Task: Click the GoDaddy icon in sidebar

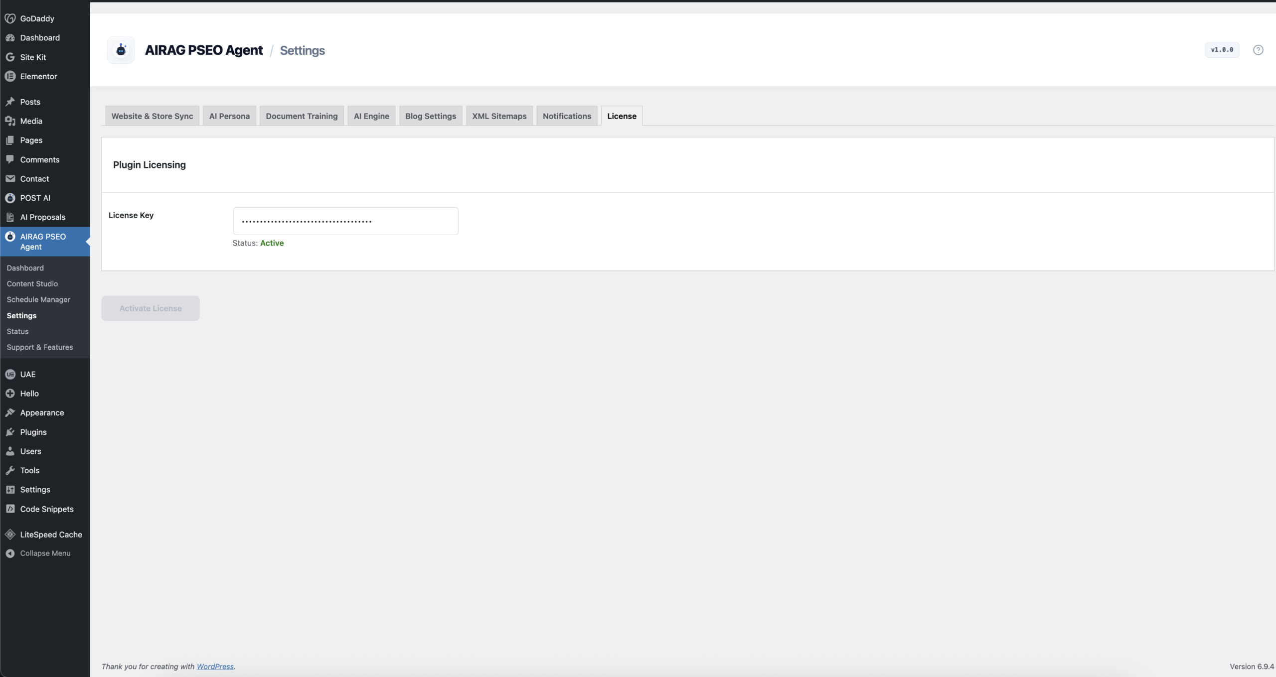Action: tap(10, 18)
